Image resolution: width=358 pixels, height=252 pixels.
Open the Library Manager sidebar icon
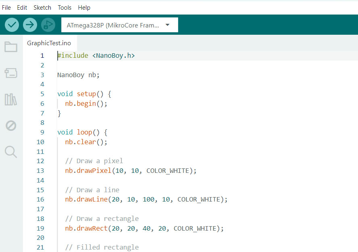click(11, 100)
